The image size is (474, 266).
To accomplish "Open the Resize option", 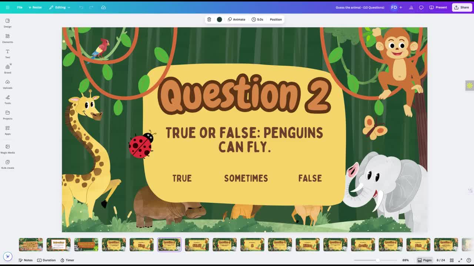I will (x=35, y=7).
